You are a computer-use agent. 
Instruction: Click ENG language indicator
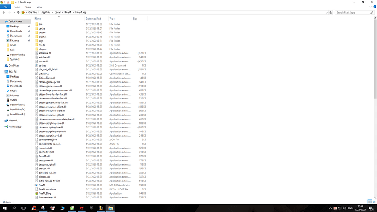350,208
